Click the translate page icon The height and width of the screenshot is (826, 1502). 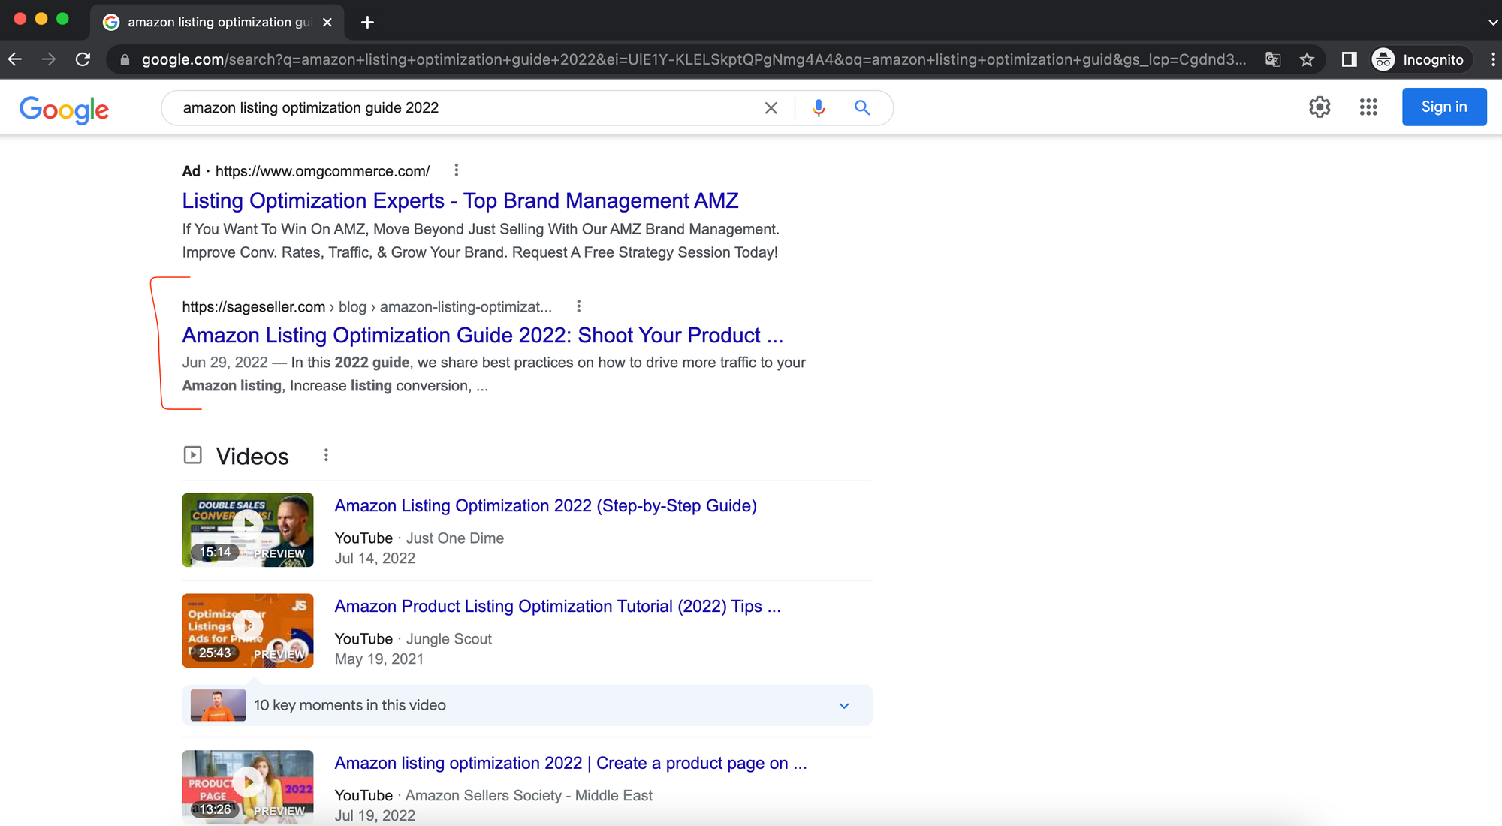click(x=1273, y=59)
